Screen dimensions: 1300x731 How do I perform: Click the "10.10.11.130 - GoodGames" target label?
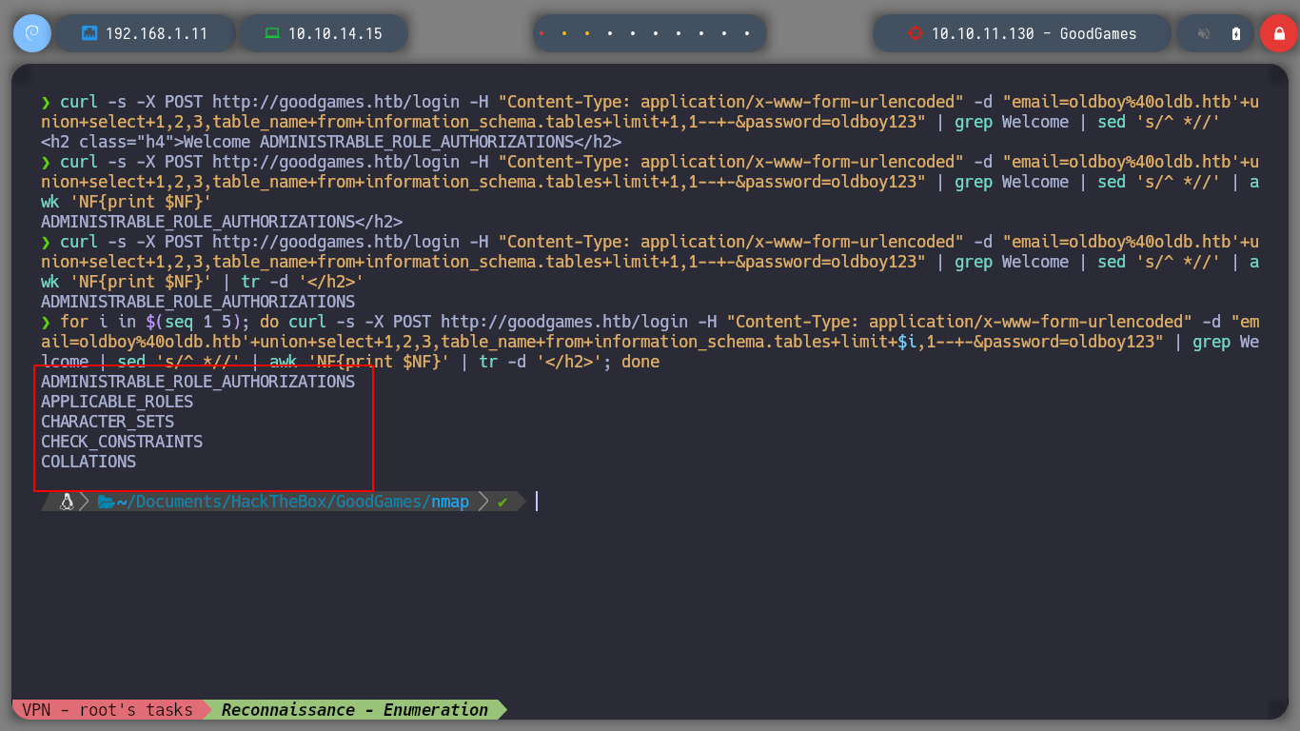pos(1034,33)
